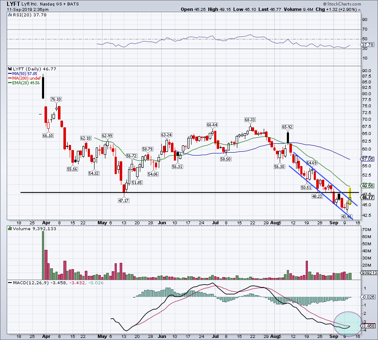The image size is (378, 340).
Task: Click the 11-Sep-2019 2:36pm timestamp
Action: coord(28,10)
